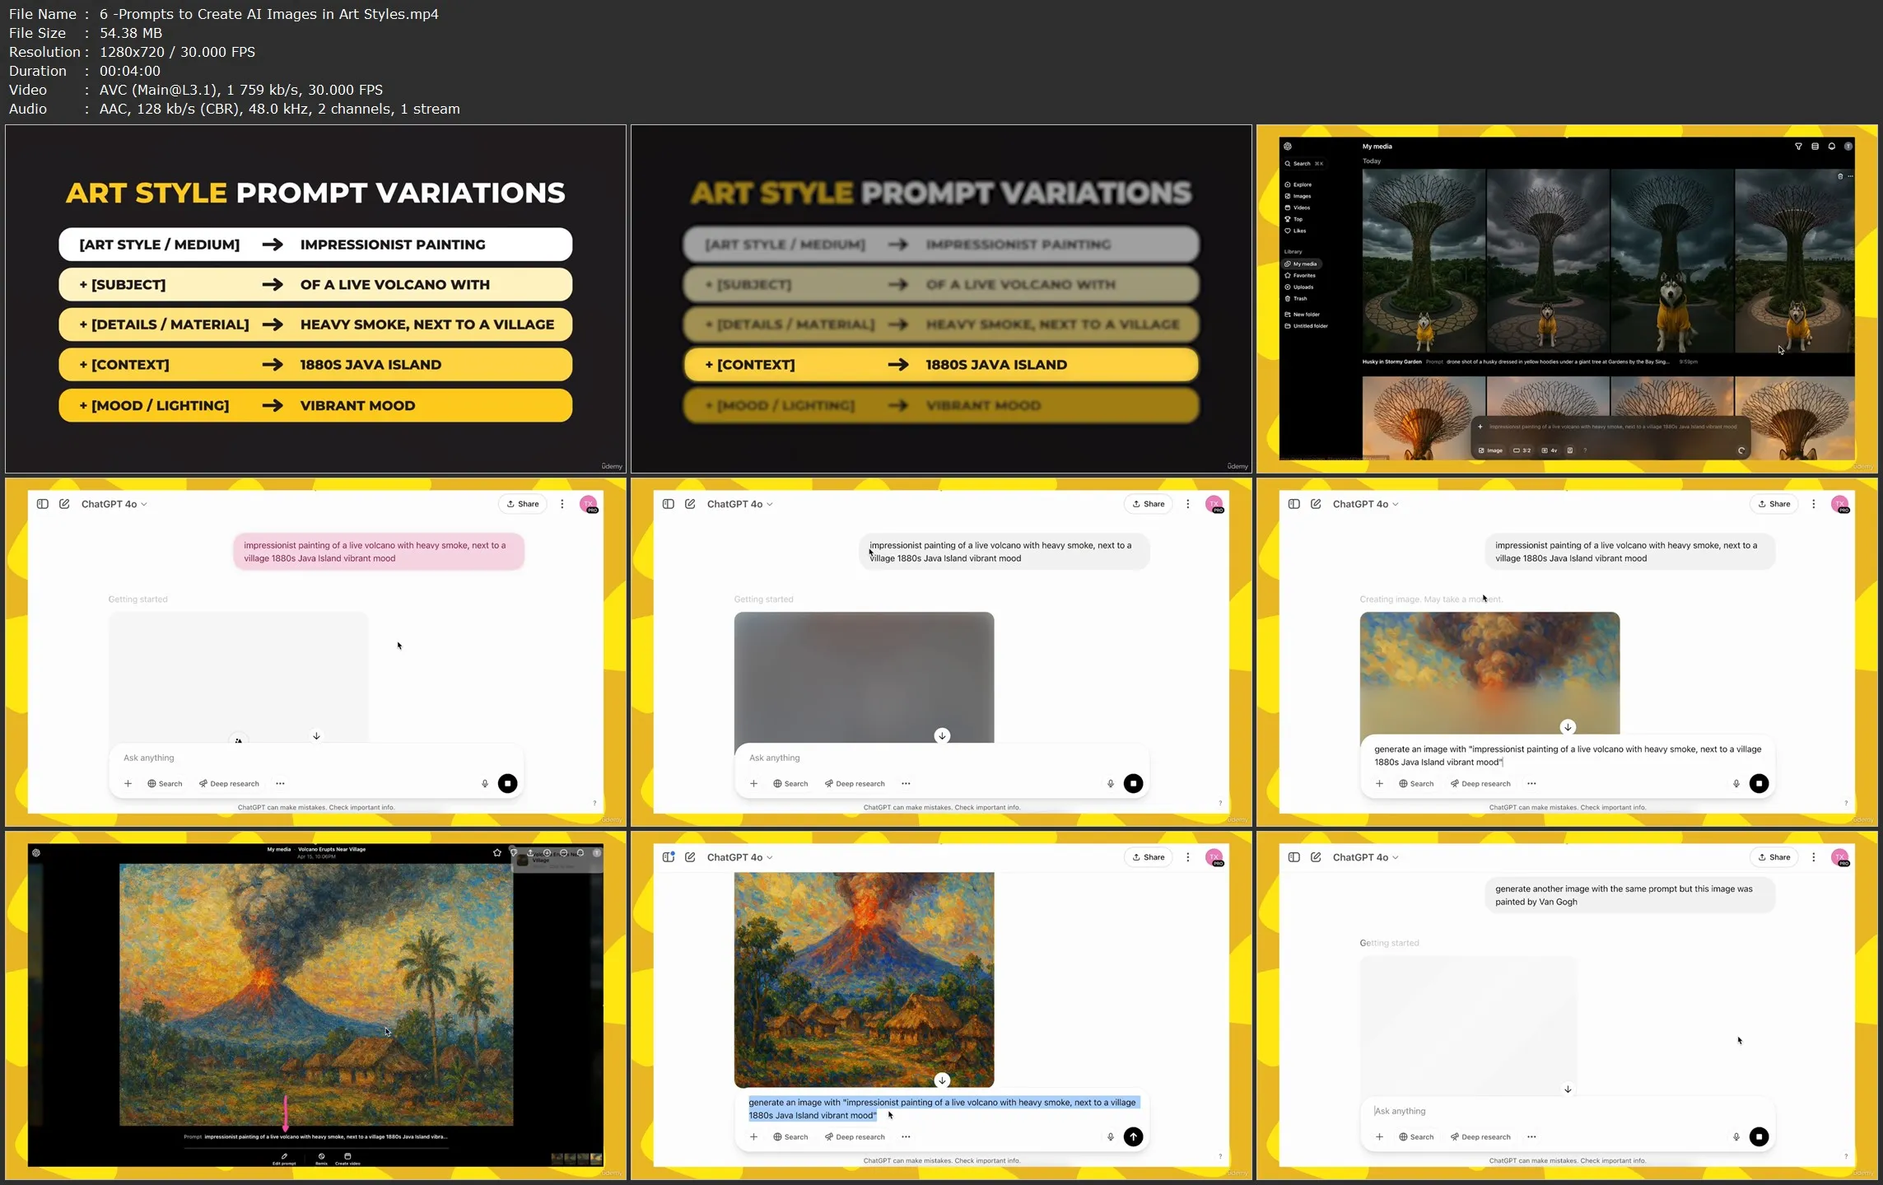Open vertical three-dot menu in gray-image chat
Image resolution: width=1883 pixels, height=1185 pixels.
[x=1187, y=504]
